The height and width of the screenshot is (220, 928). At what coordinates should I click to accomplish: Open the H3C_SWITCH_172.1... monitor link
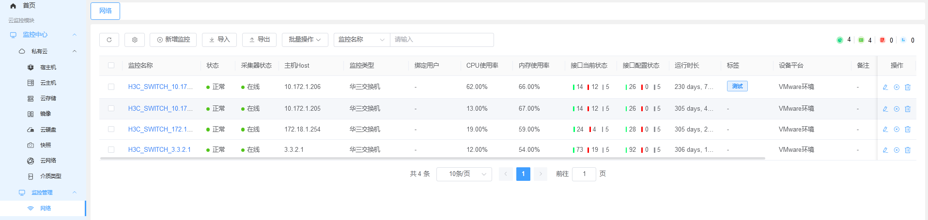pos(160,129)
